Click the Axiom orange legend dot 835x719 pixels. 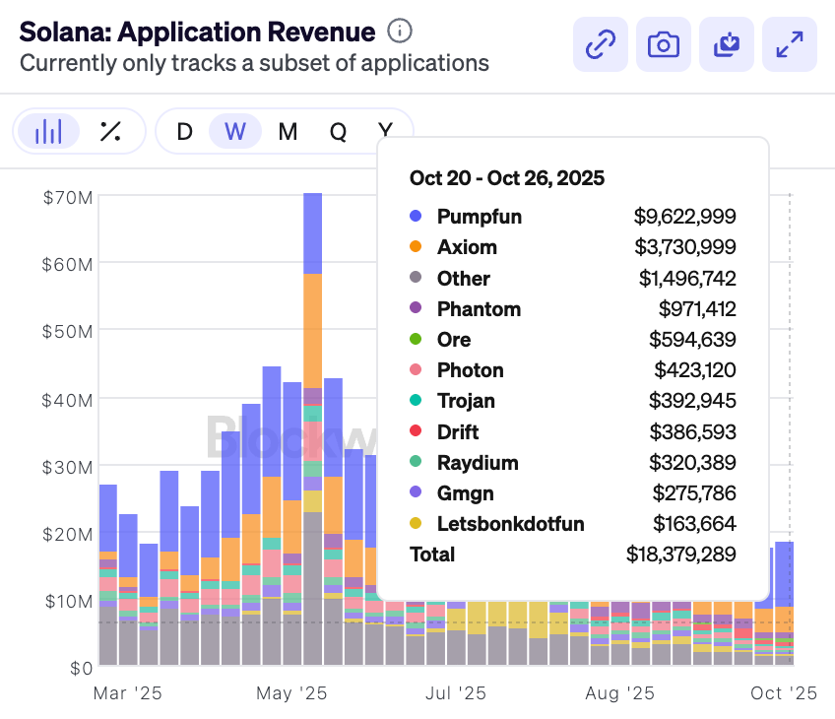pyautogui.click(x=416, y=247)
